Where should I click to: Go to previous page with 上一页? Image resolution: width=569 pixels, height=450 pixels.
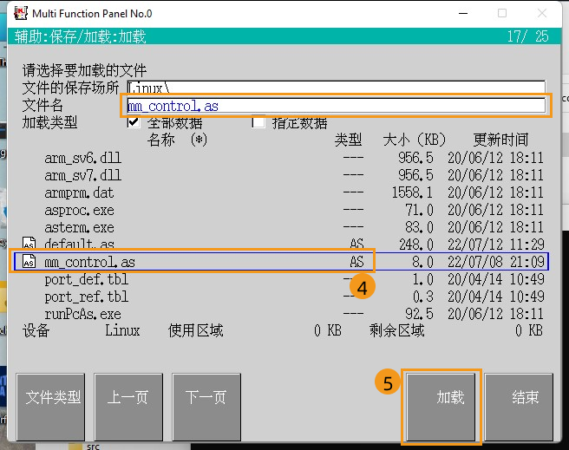tap(128, 398)
